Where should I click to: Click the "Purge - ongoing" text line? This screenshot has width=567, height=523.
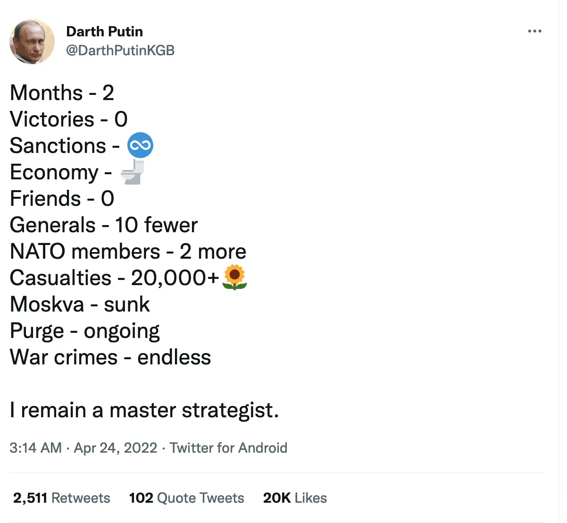tap(85, 331)
